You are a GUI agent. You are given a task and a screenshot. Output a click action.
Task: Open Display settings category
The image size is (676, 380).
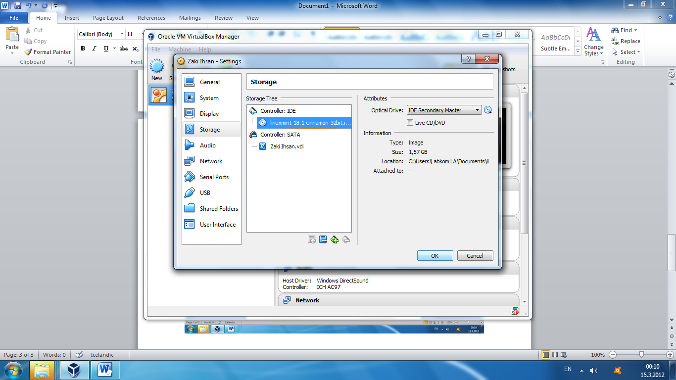click(x=211, y=114)
